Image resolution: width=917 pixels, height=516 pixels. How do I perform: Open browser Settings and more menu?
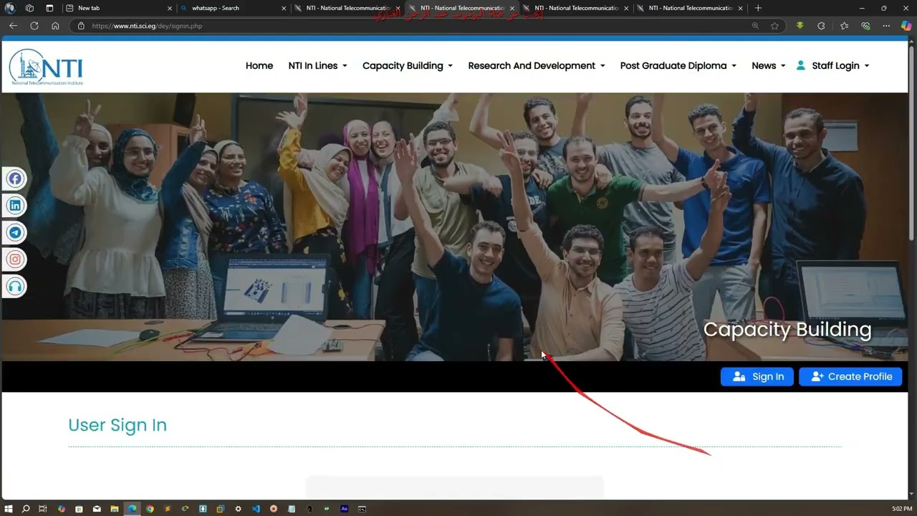click(886, 26)
